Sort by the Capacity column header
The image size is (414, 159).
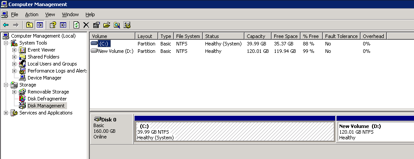point(258,36)
